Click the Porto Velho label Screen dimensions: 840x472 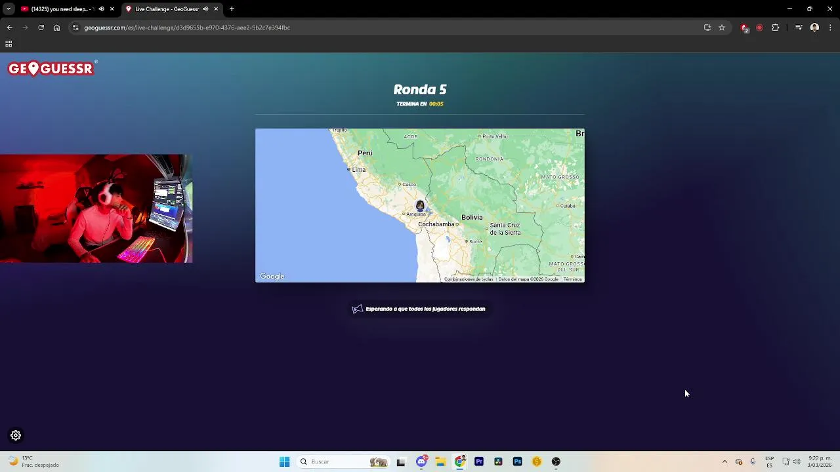(494, 136)
